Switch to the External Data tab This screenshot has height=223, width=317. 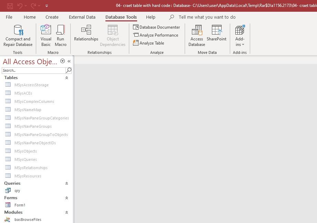tap(82, 17)
